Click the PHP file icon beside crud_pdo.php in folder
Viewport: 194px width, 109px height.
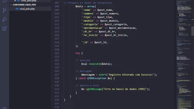point(17,9)
